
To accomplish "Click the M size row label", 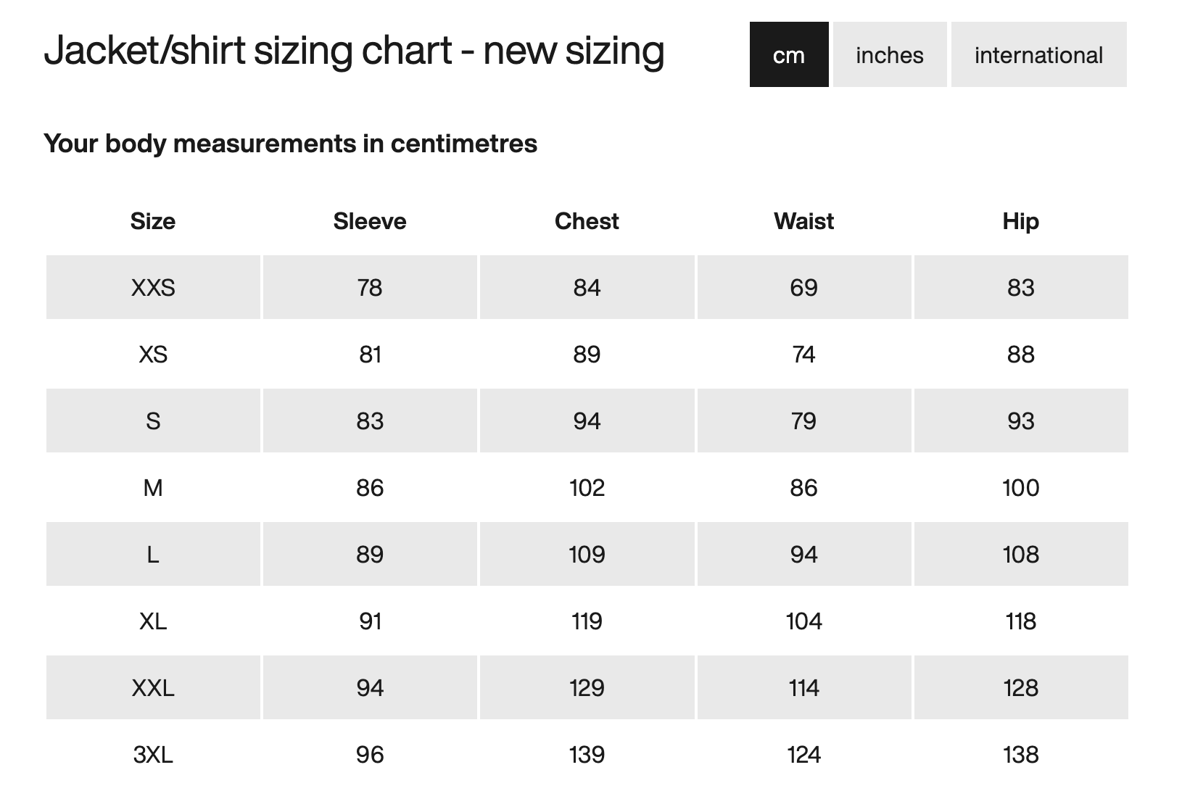I will pyautogui.click(x=153, y=488).
